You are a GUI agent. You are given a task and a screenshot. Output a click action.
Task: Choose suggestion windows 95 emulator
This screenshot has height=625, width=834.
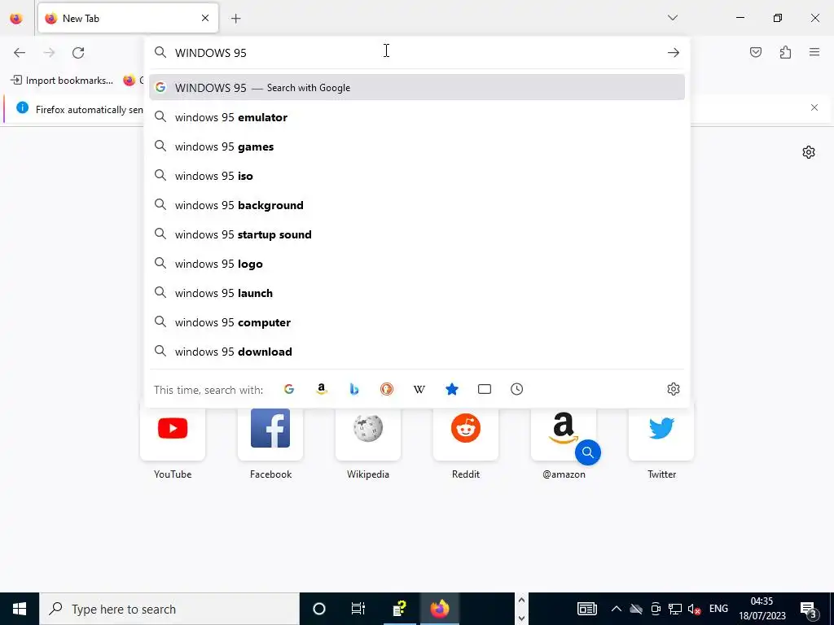[417, 117]
